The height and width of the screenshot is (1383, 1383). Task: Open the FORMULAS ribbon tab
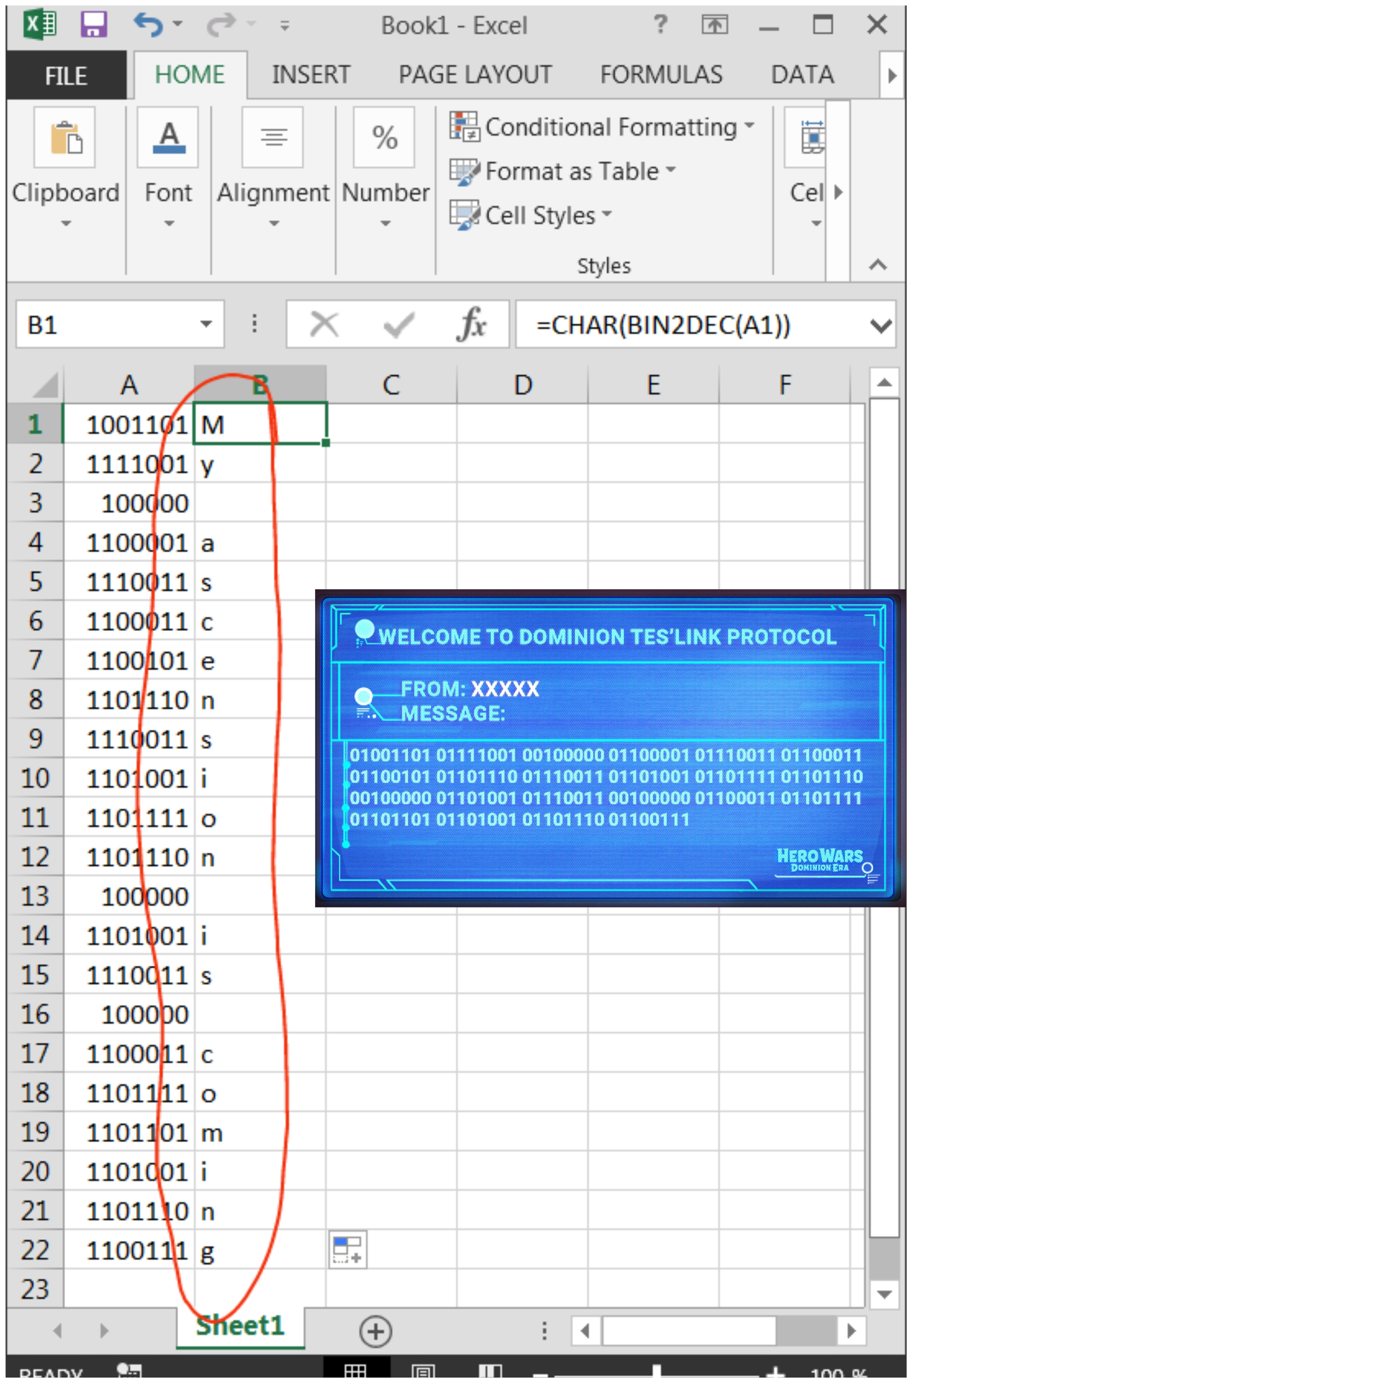661,74
